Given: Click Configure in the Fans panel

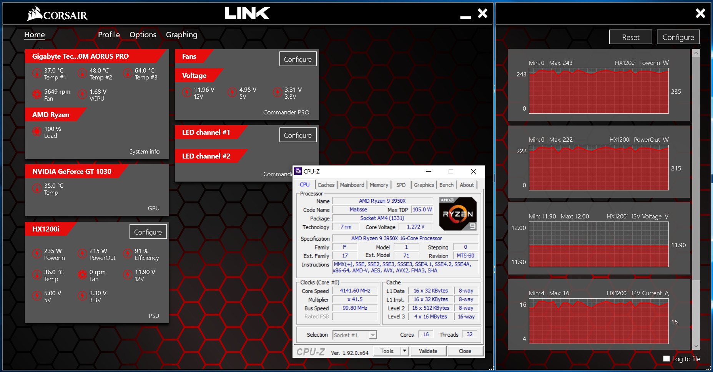Looking at the screenshot, I should pos(298,59).
